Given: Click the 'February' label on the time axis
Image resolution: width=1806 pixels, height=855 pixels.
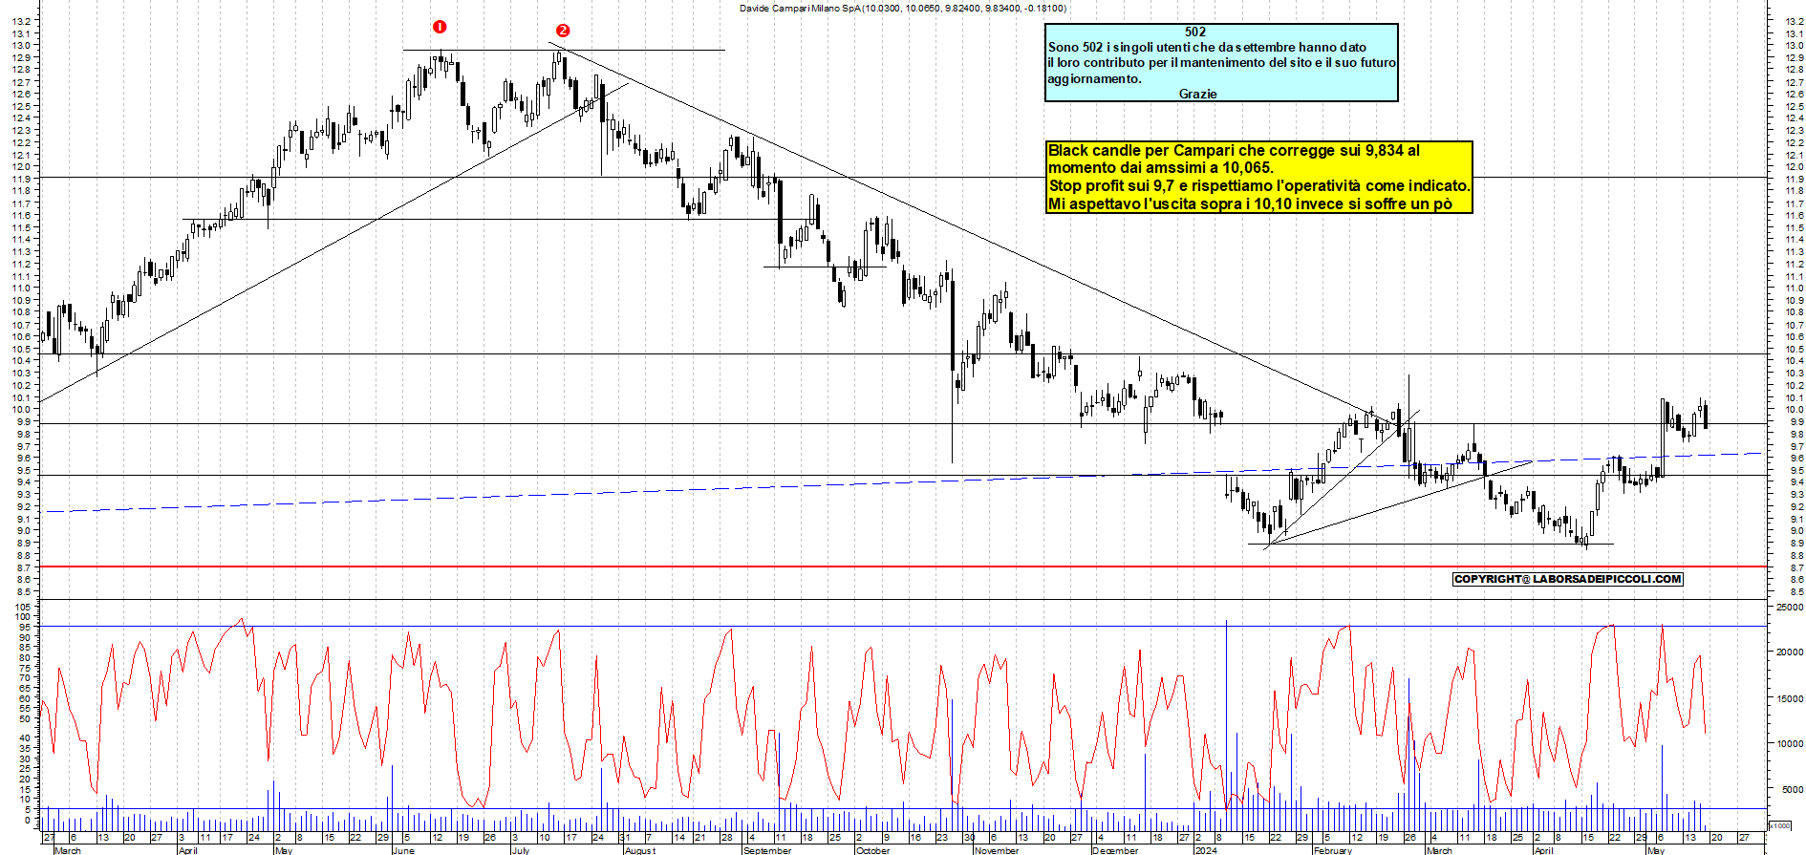Looking at the screenshot, I should pyautogui.click(x=1332, y=850).
